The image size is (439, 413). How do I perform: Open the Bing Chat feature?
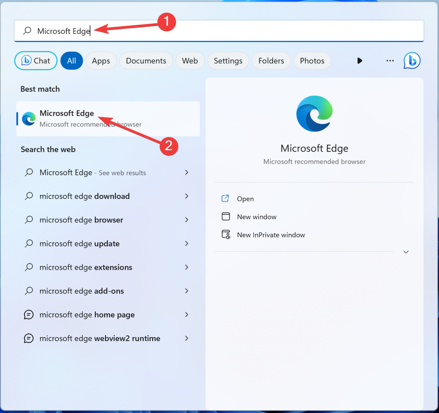tap(36, 60)
